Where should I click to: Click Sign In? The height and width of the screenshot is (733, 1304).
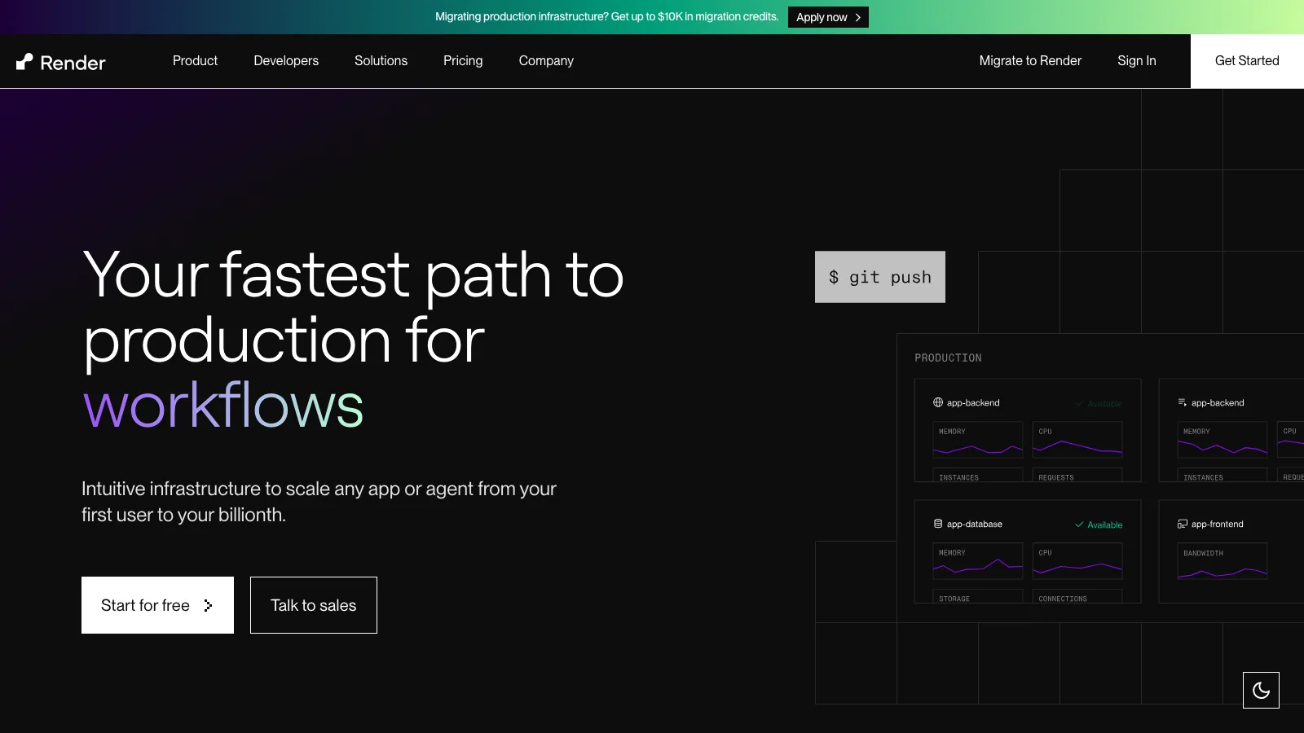point(1137,61)
